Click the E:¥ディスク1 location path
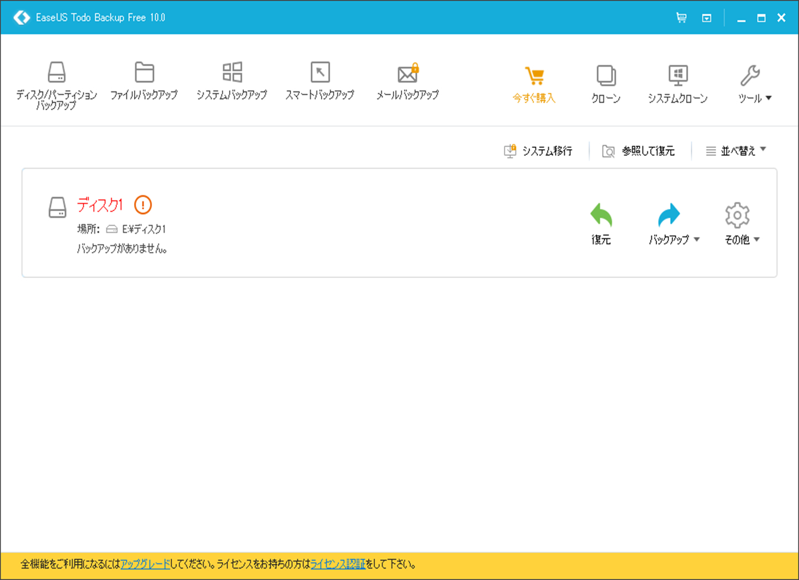This screenshot has width=799, height=580. (x=144, y=229)
